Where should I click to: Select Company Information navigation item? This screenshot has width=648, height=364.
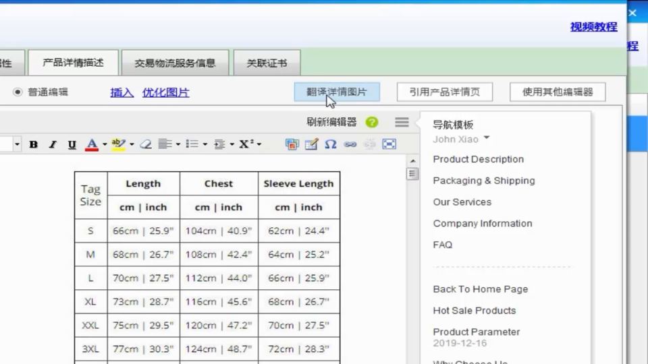[x=483, y=224]
